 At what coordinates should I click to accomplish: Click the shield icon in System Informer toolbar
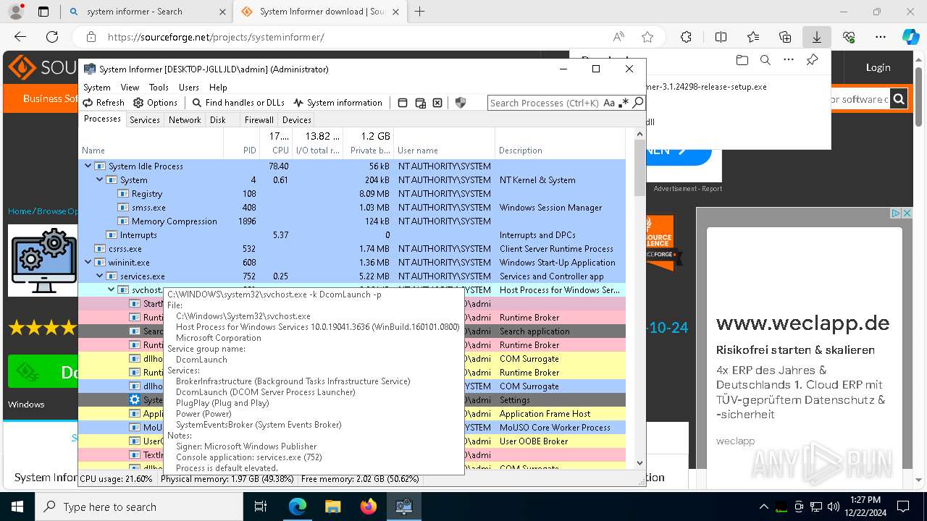click(460, 103)
